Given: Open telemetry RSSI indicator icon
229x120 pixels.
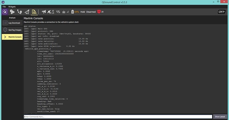Looking at the screenshot, I should [58, 12].
